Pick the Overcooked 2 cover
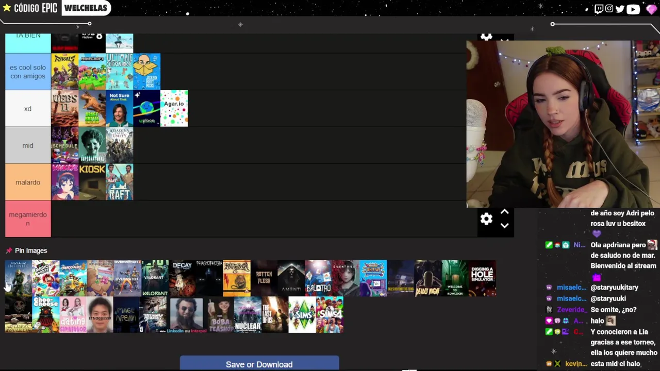660x371 pixels. 73,278
